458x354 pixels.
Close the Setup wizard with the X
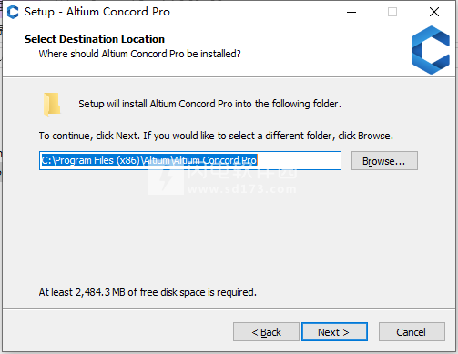(x=434, y=12)
